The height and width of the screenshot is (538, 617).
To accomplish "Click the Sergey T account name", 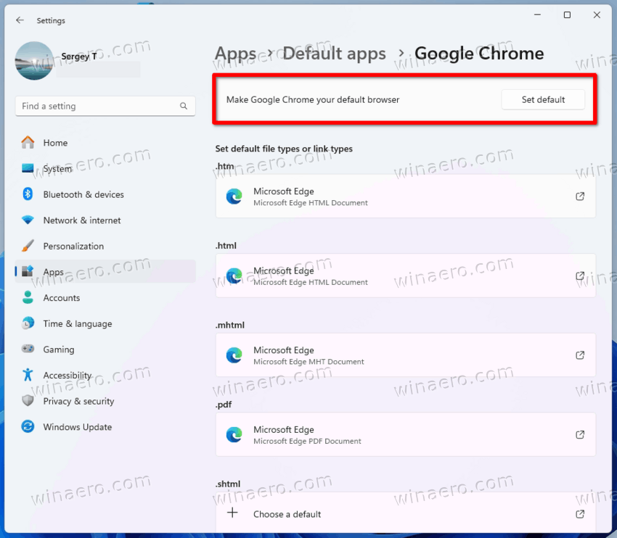I will (78, 57).
